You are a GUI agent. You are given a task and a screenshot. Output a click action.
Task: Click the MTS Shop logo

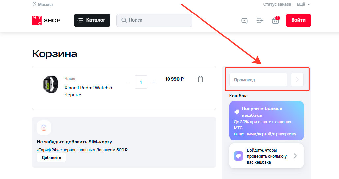coord(46,20)
